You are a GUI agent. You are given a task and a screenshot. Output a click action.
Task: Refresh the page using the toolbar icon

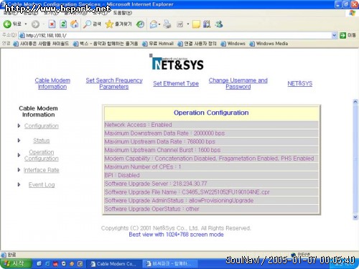[x=63, y=24]
